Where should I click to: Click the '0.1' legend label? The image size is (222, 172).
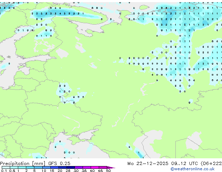point(4,171)
